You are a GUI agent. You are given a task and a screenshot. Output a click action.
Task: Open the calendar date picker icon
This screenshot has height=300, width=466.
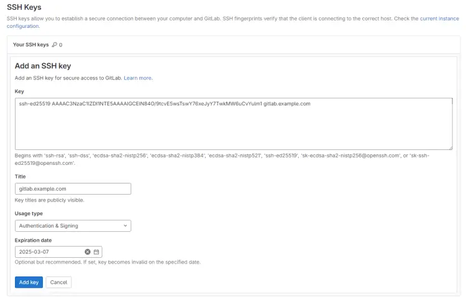96,252
